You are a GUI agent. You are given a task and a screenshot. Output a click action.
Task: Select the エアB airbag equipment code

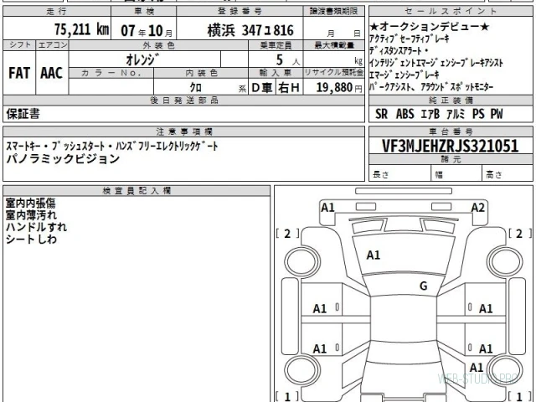(430, 114)
